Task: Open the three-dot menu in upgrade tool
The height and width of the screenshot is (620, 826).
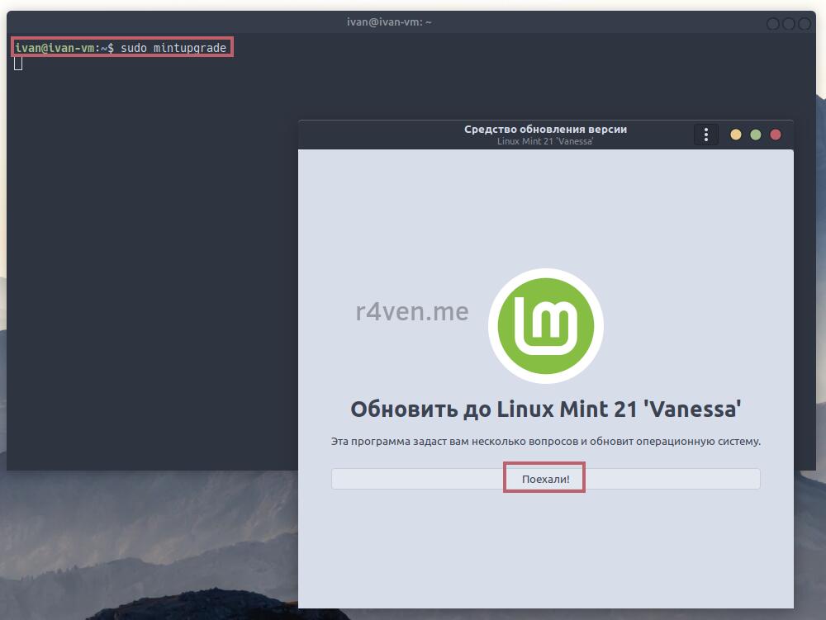Action: (706, 135)
